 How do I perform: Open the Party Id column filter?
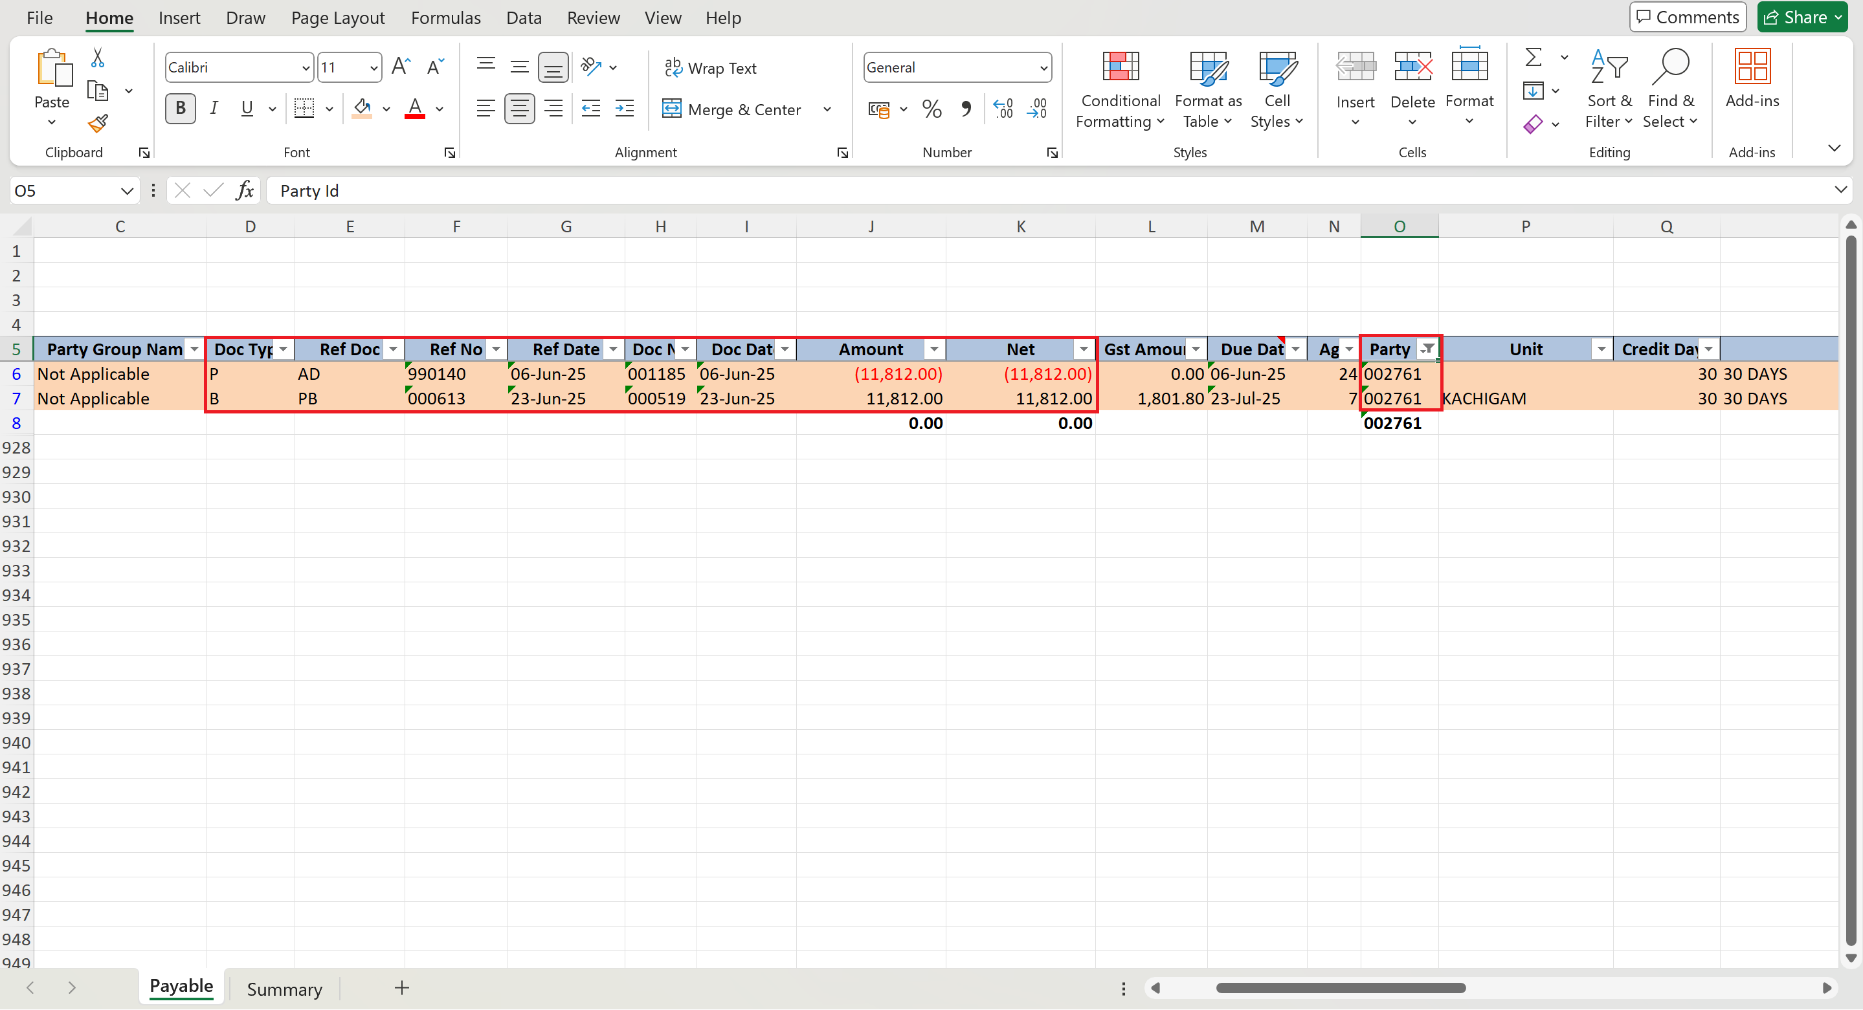pos(1427,350)
